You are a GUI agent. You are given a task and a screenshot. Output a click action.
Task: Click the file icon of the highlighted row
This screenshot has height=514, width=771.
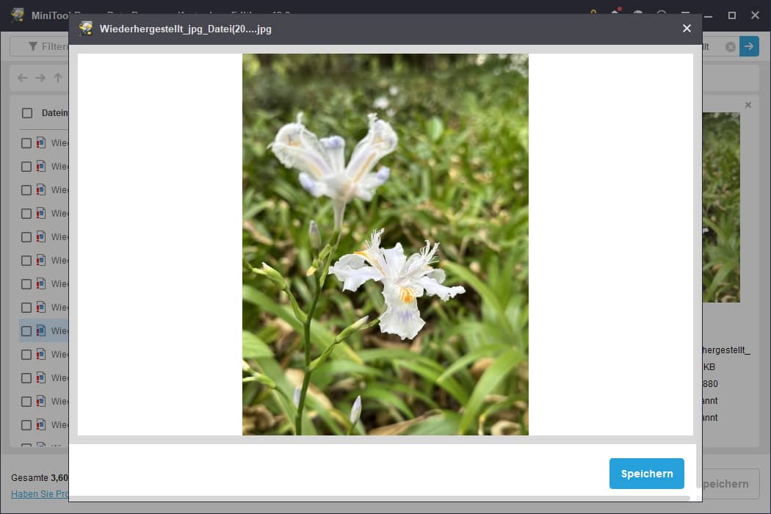tap(41, 330)
